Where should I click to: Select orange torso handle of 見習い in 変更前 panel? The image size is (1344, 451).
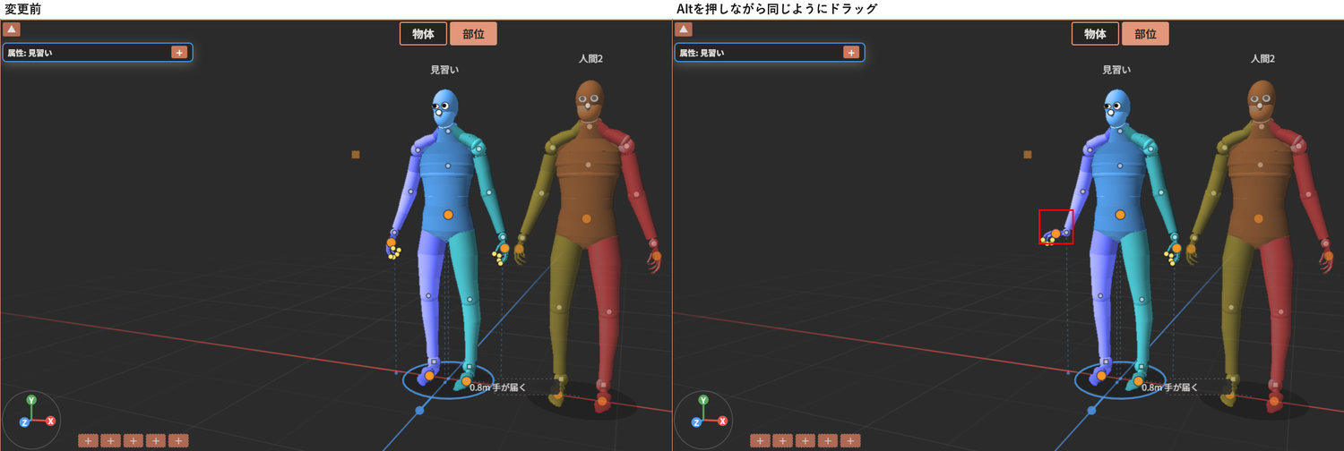click(x=448, y=215)
